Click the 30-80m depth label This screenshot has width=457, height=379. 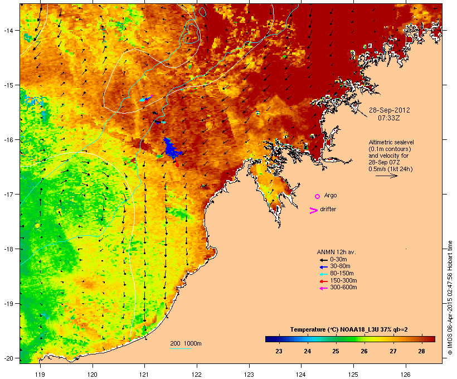340,266
